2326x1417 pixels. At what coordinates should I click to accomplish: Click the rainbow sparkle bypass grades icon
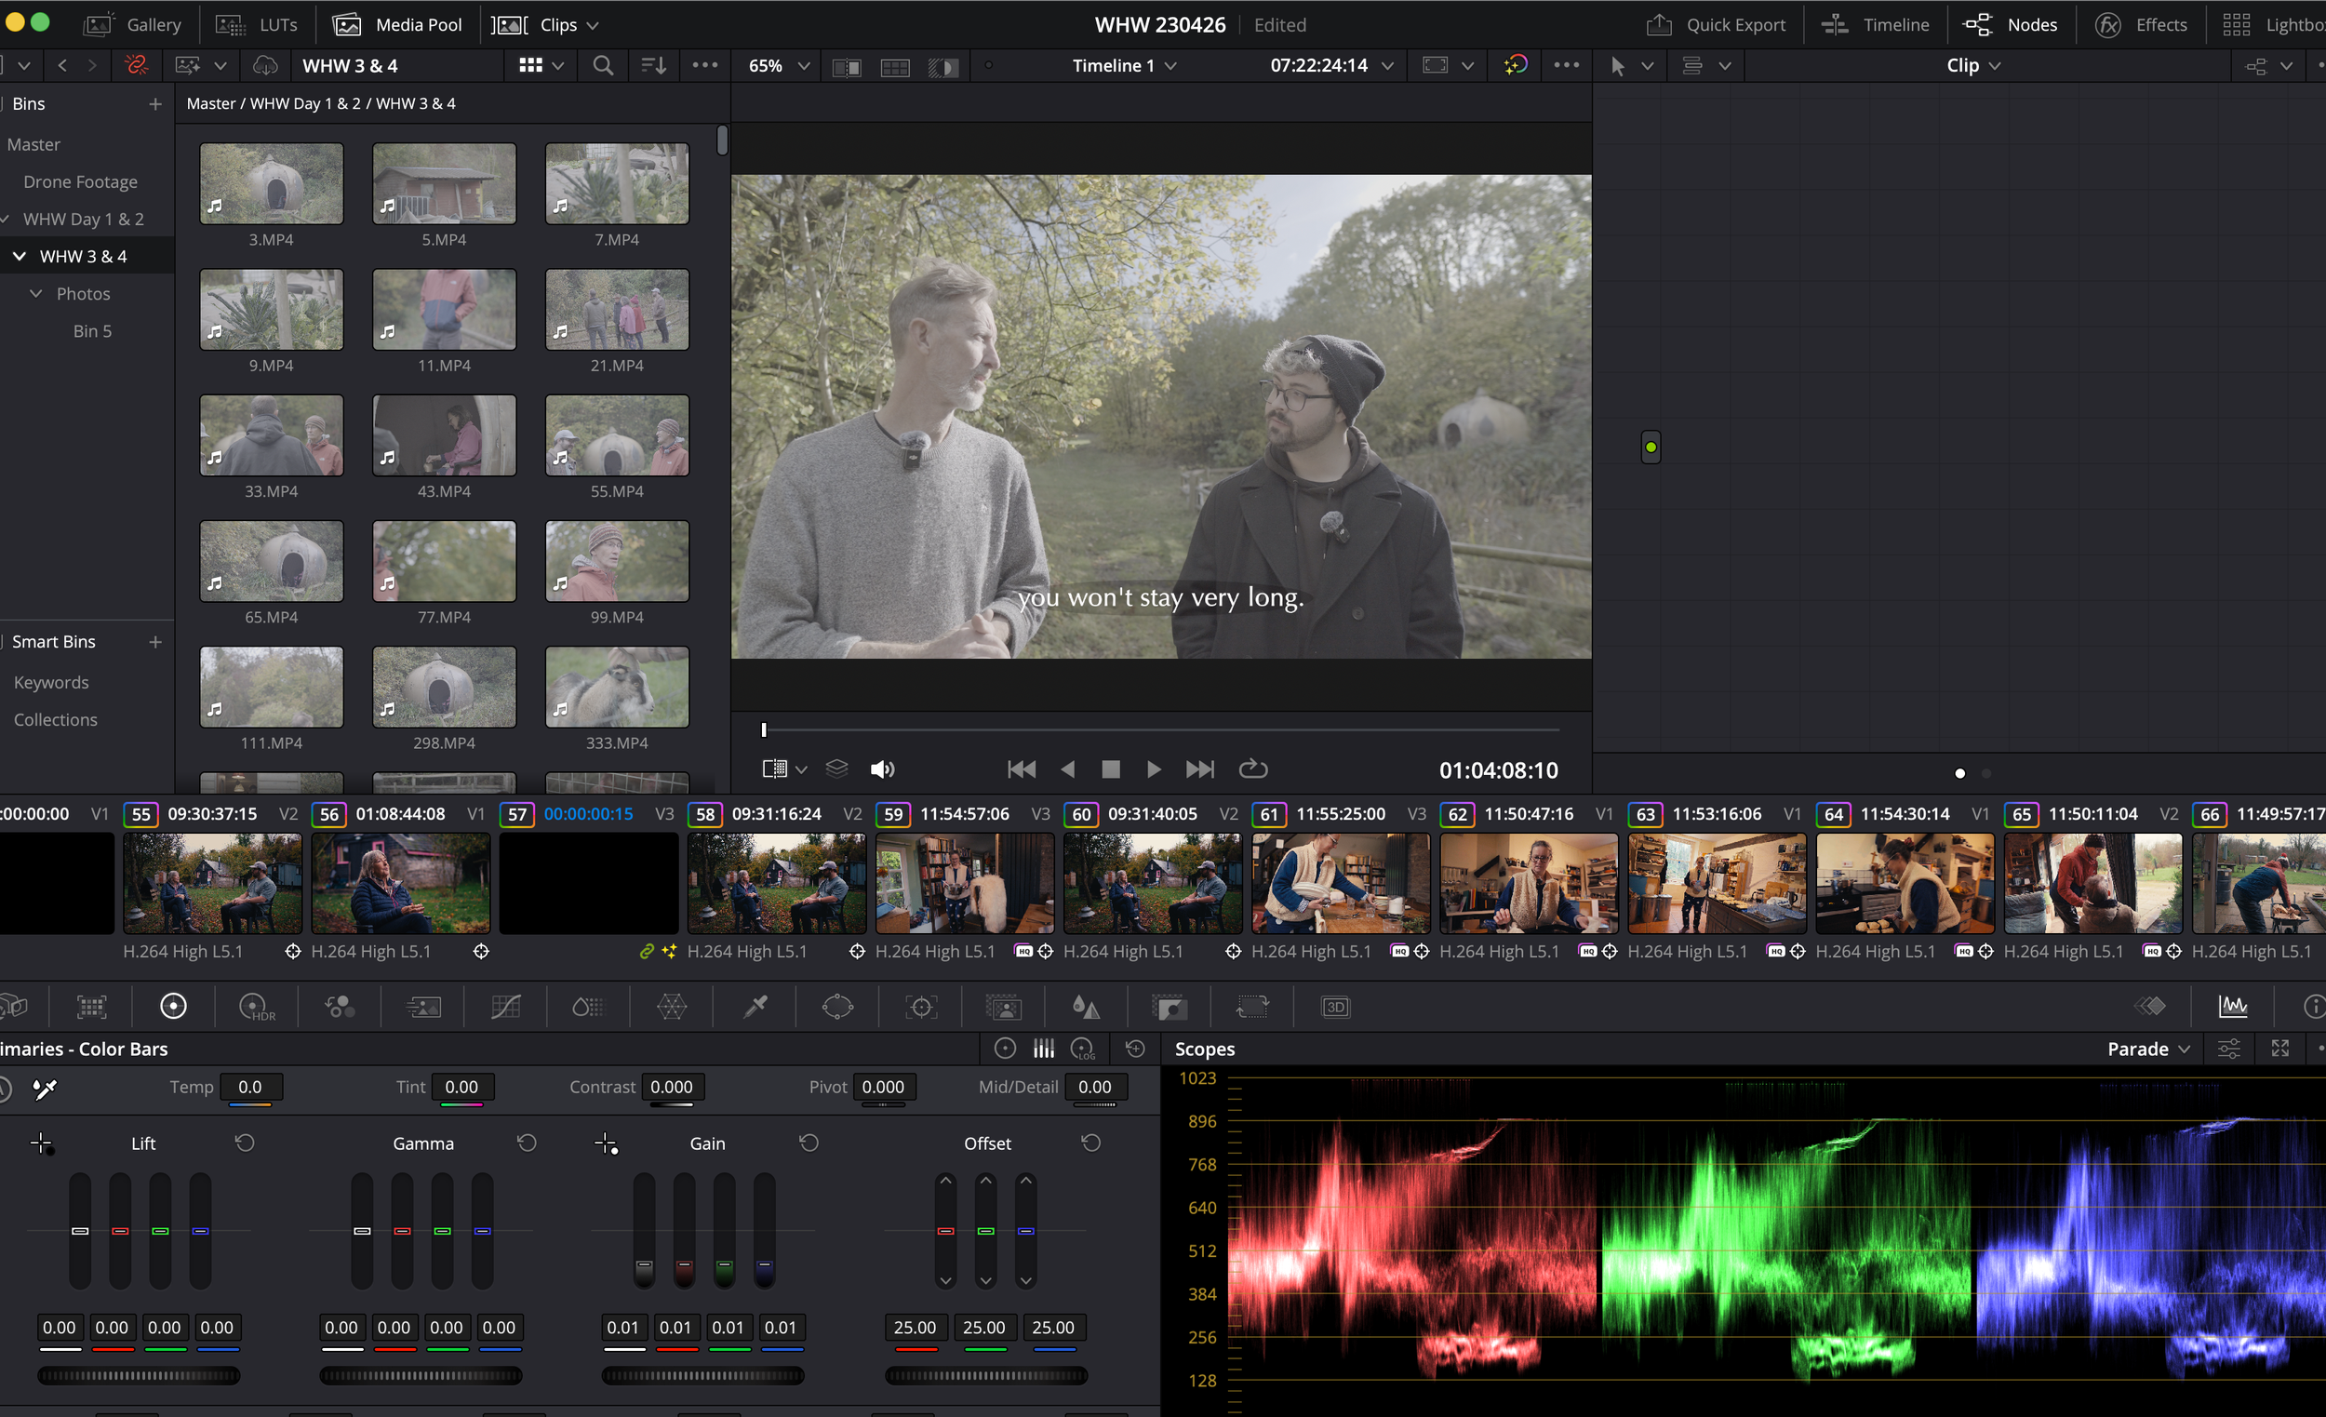tap(1515, 65)
